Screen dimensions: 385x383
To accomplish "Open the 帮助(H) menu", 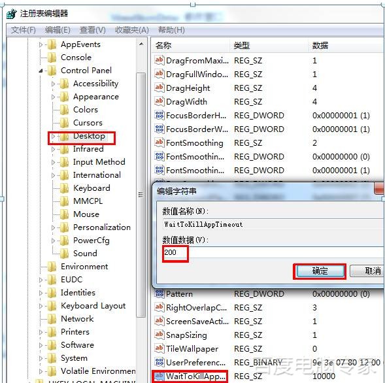I will [x=171, y=30].
